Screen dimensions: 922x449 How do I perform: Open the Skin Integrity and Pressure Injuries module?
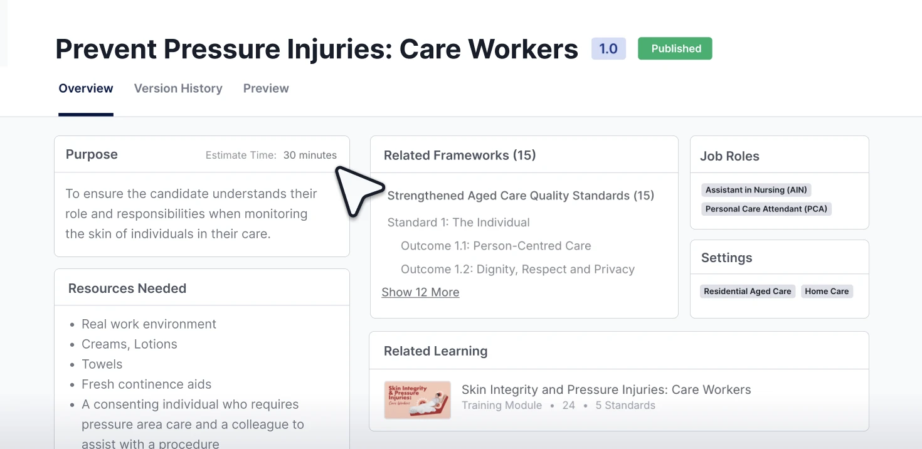tap(606, 389)
